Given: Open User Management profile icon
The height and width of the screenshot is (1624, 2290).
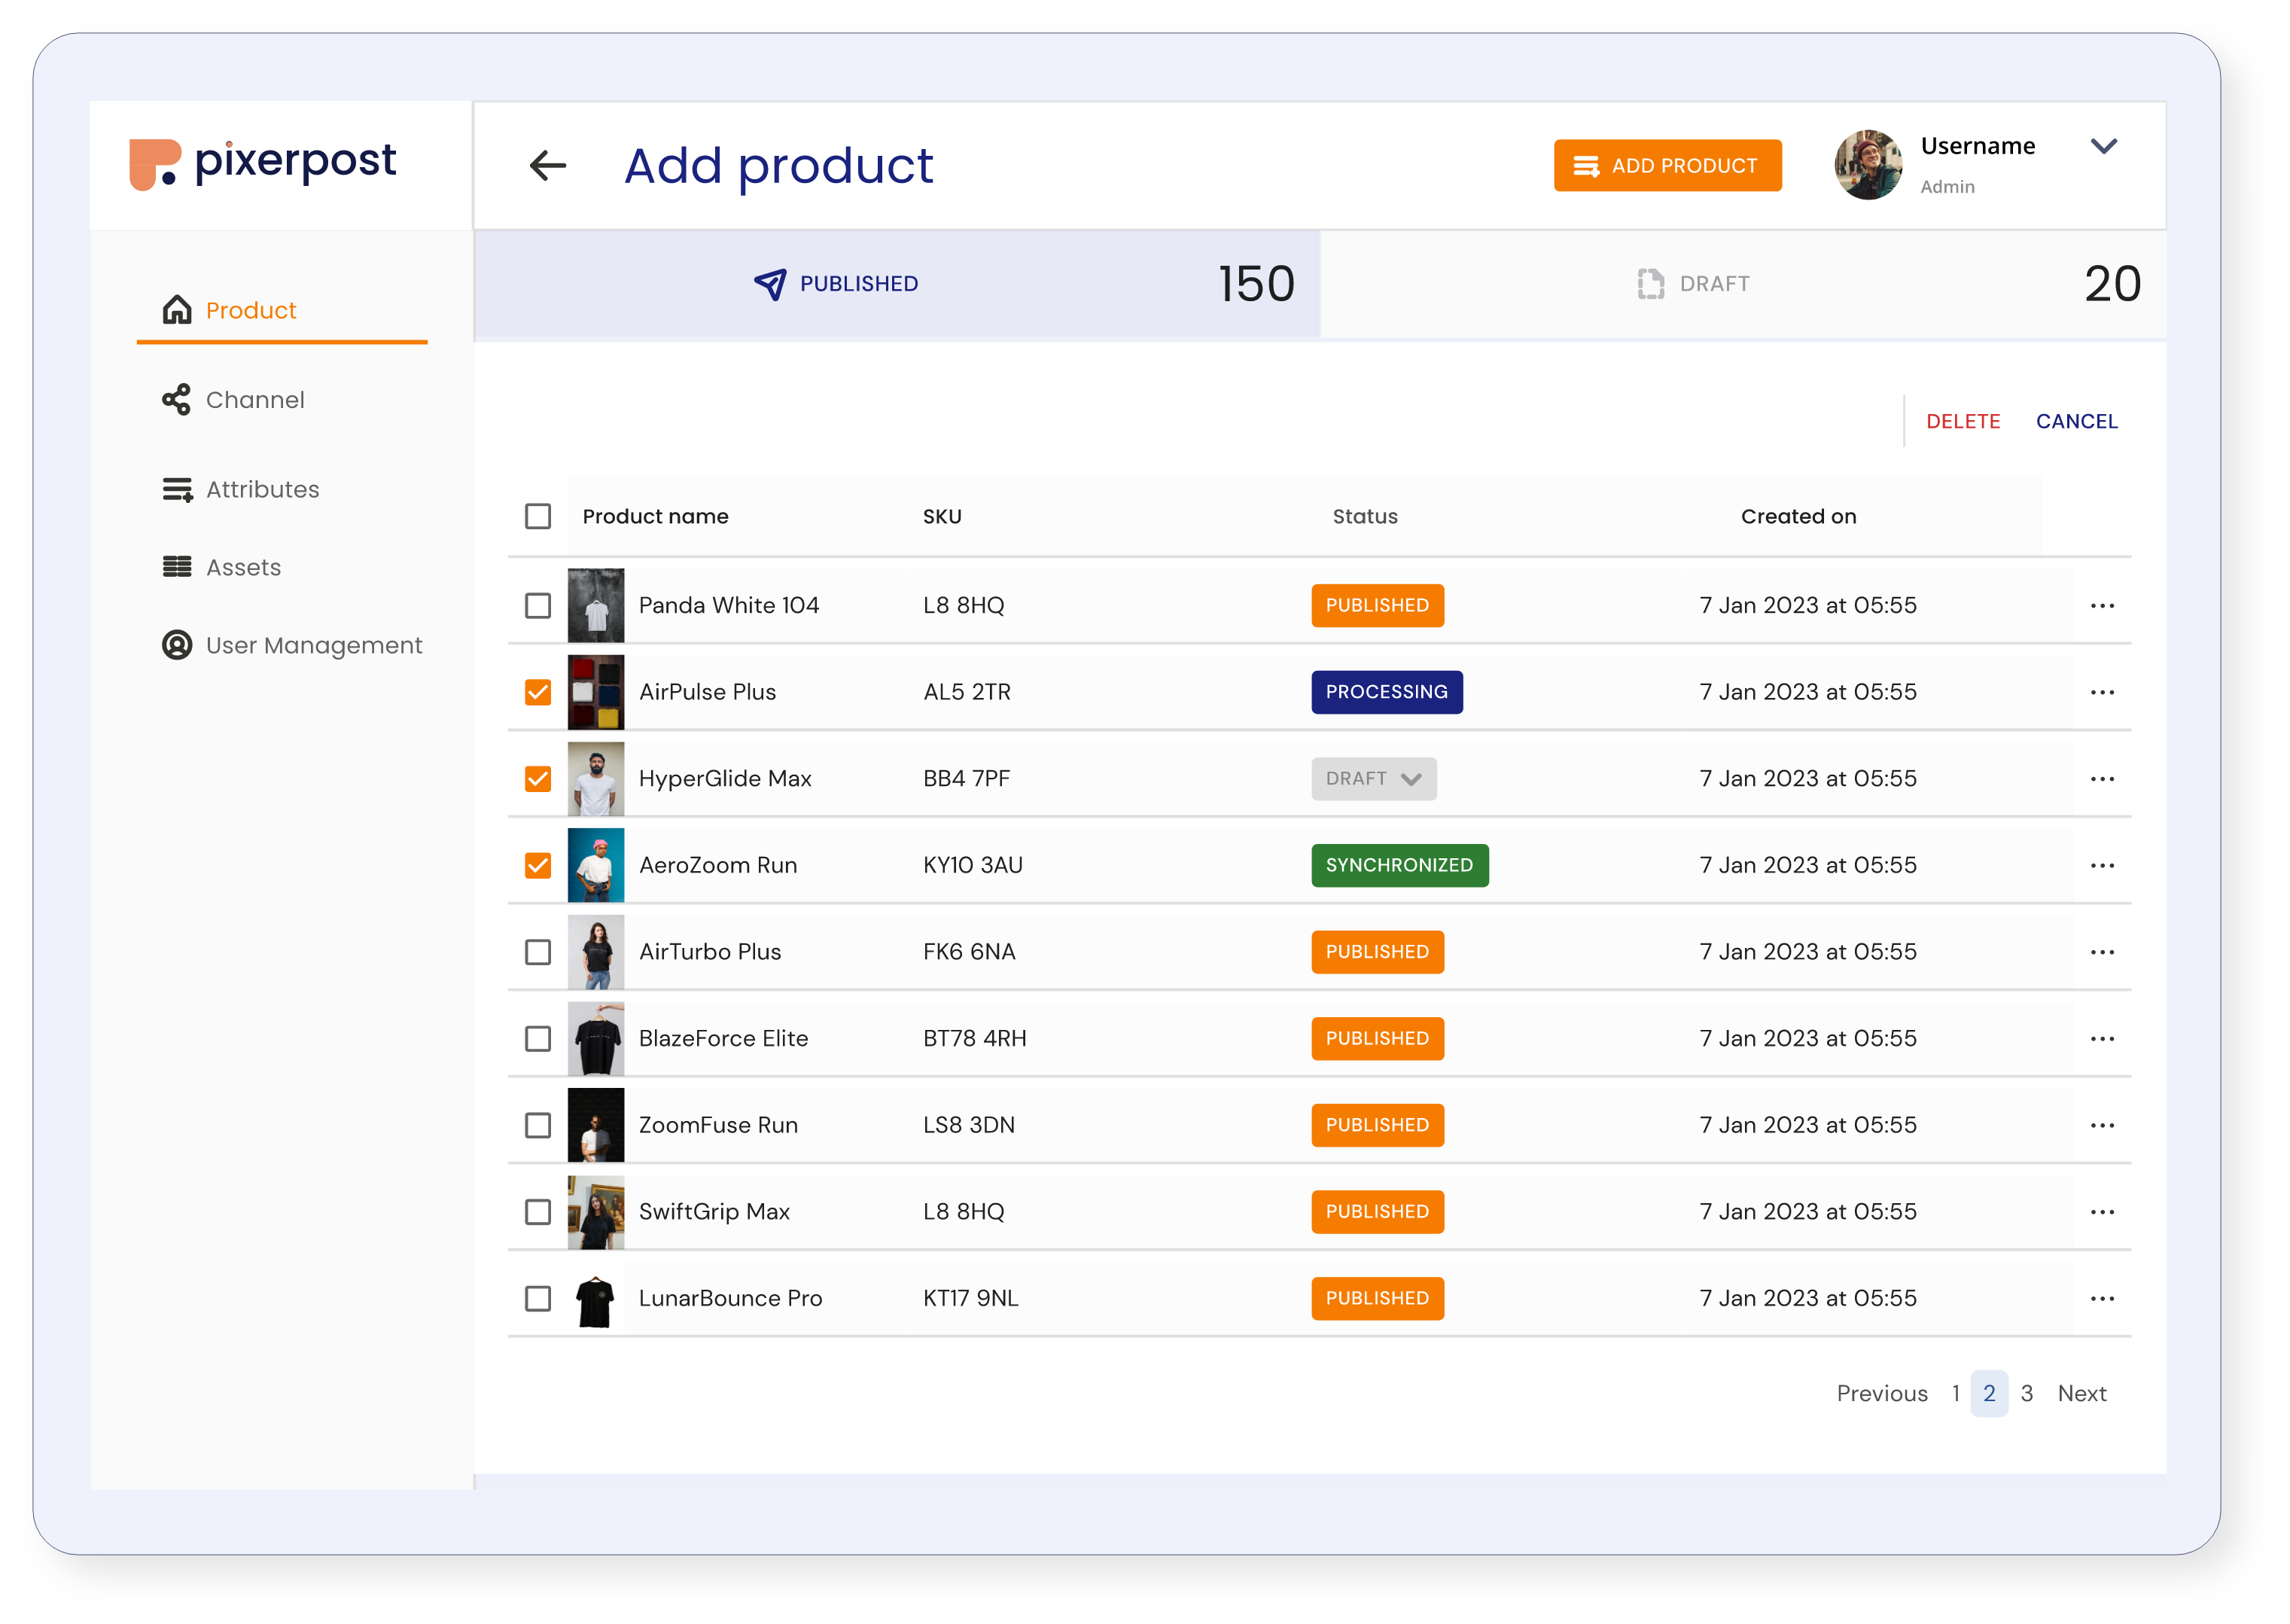Looking at the screenshot, I should 177,645.
